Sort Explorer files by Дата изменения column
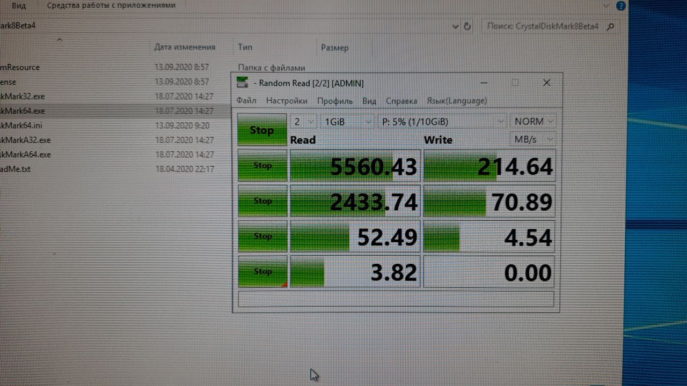Image resolution: width=687 pixels, height=386 pixels. click(x=185, y=47)
